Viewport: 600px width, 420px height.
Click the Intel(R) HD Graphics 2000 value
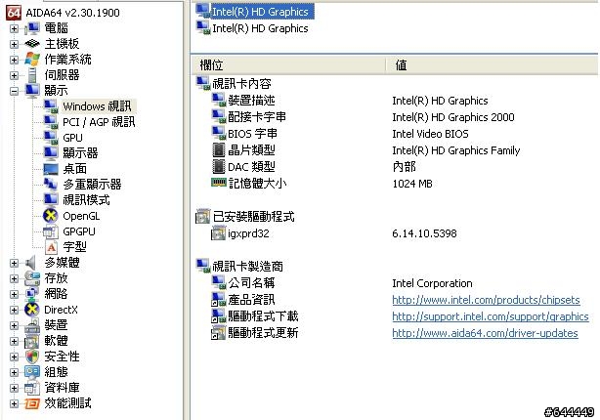(453, 117)
